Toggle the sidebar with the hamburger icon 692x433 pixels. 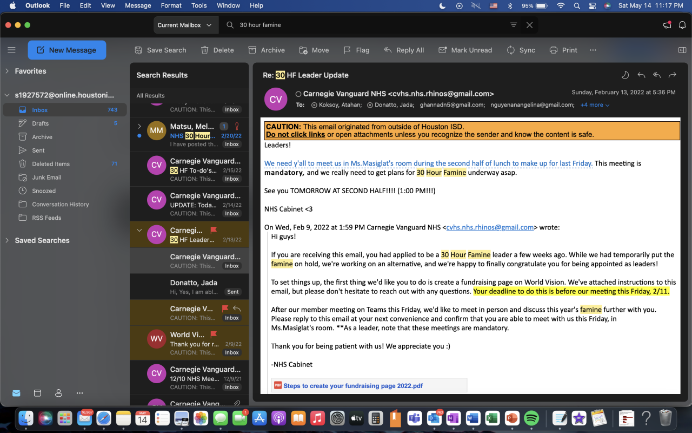[x=11, y=50]
